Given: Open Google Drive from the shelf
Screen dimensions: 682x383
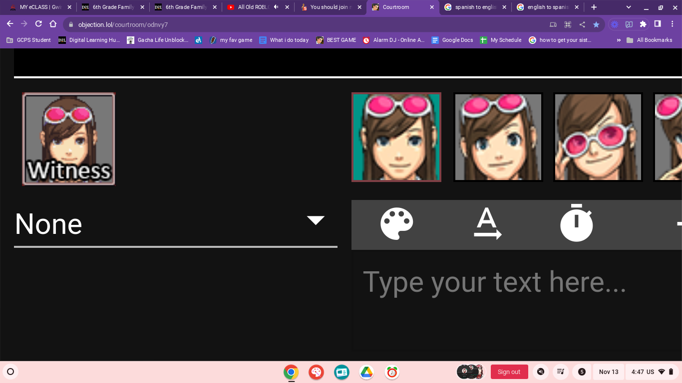Looking at the screenshot, I should click(x=367, y=372).
